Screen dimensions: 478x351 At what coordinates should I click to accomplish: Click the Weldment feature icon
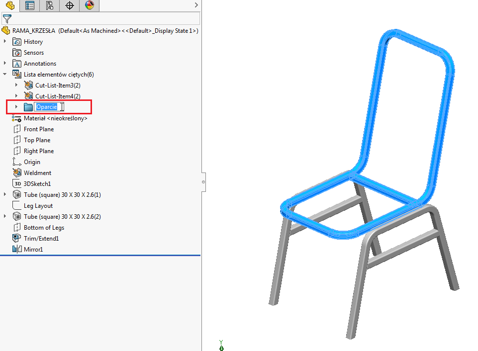[x=17, y=173]
